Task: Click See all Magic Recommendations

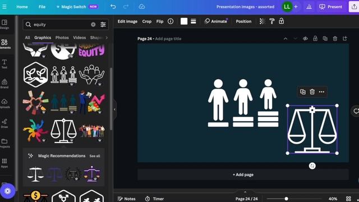Action: (x=95, y=156)
